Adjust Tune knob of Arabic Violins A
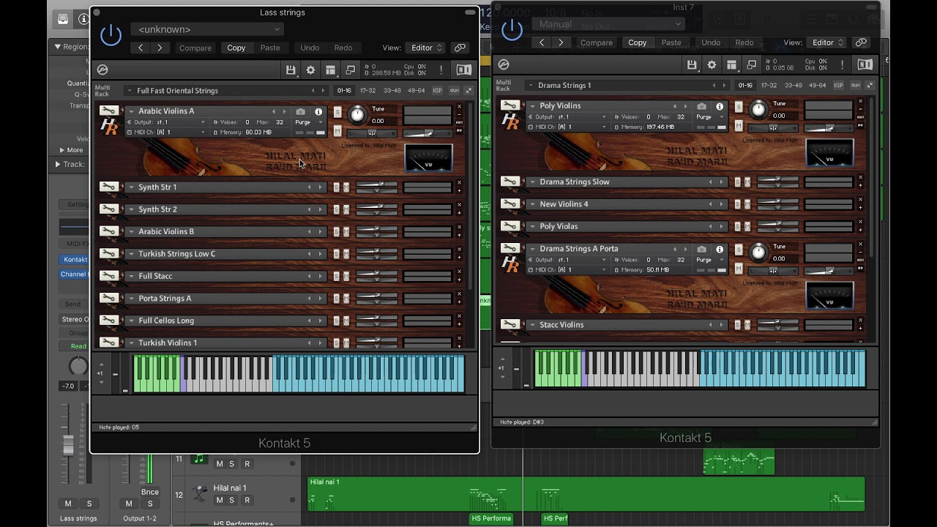This screenshot has width=937, height=527. point(357,114)
